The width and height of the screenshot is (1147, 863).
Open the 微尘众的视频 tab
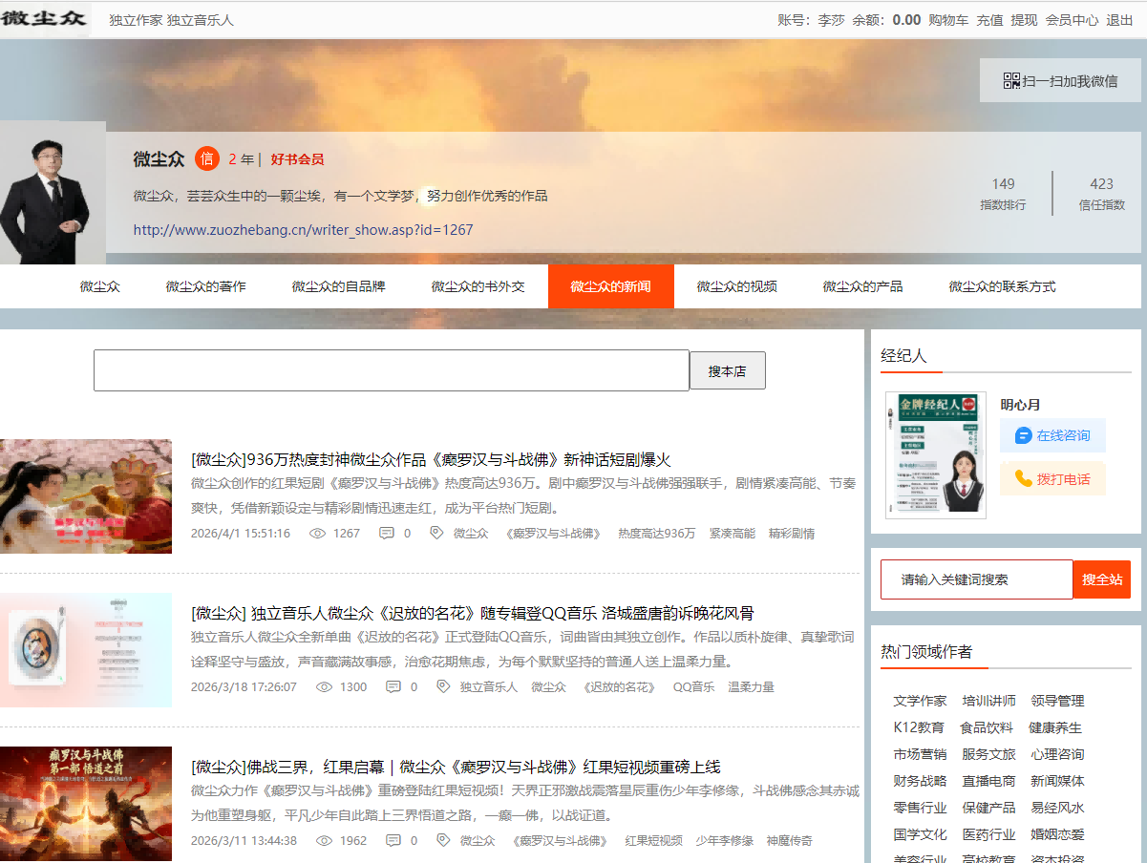736,286
